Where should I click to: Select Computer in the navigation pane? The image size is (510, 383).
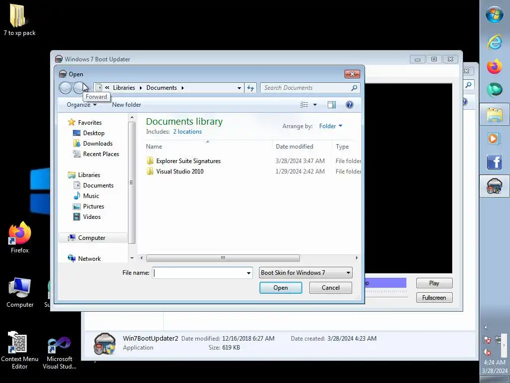coord(93,238)
